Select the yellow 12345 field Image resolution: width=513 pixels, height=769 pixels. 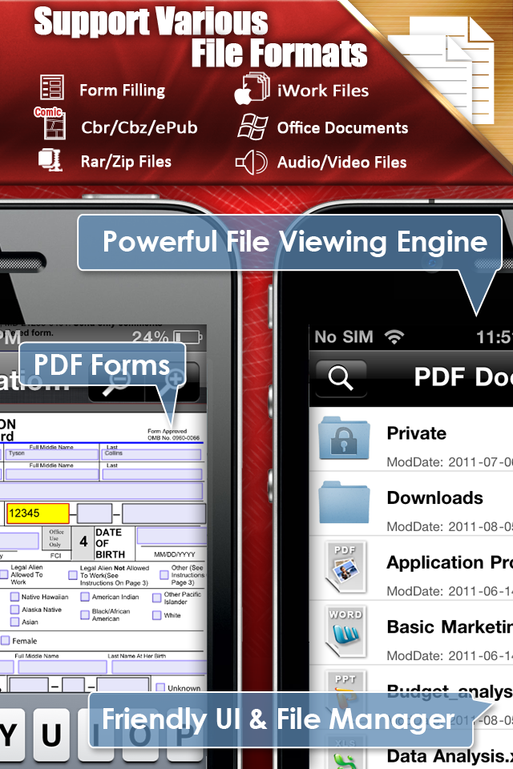(38, 513)
